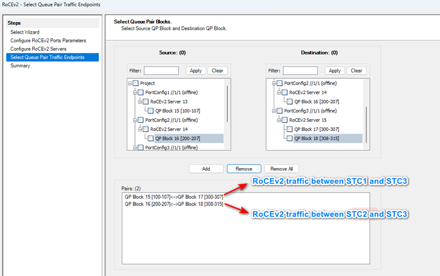
Task: Collapse RoCEv2 Server 15 in Destination tree
Action: point(278,120)
